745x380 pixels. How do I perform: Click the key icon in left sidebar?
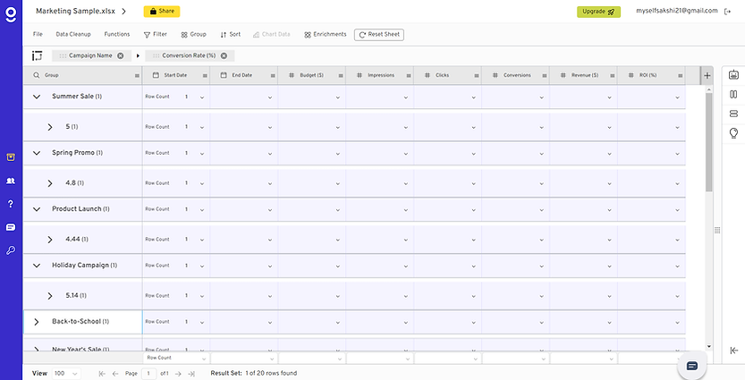click(11, 250)
